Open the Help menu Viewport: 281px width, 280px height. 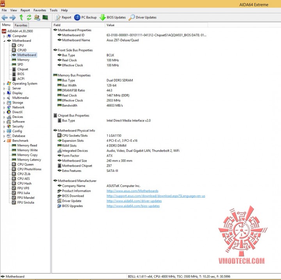pos(64,10)
